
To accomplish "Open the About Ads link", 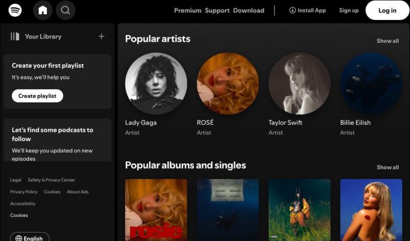I will pos(78,192).
